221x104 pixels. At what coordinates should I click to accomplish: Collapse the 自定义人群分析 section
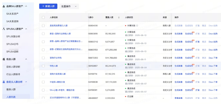tap(26, 82)
